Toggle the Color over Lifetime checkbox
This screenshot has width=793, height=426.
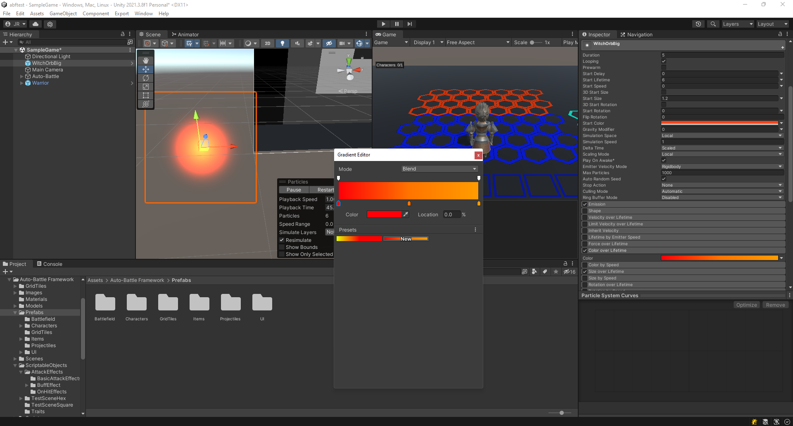585,251
